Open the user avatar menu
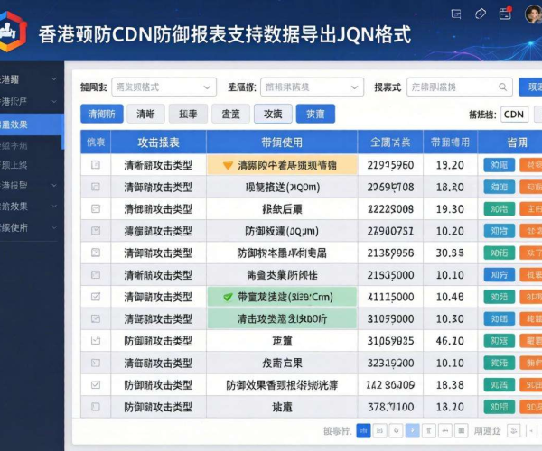 [533, 14]
